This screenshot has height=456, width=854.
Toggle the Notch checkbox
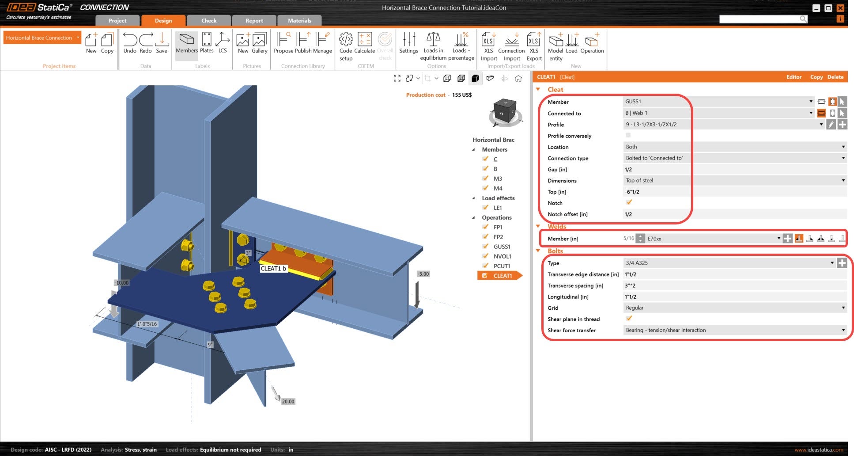[629, 202]
